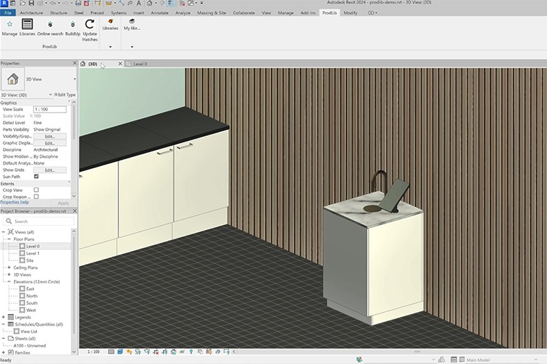
Task: Click the Open folder icon in quick access toolbar
Action: pyautogui.click(x=22, y=3)
